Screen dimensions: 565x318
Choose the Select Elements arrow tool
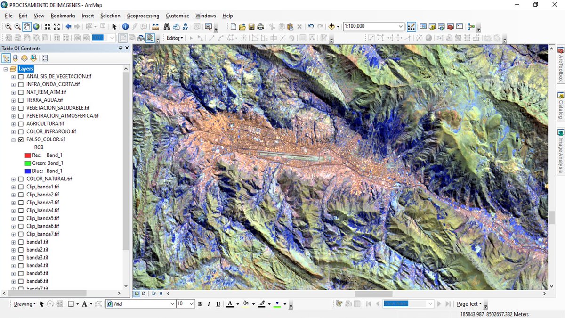tap(114, 27)
